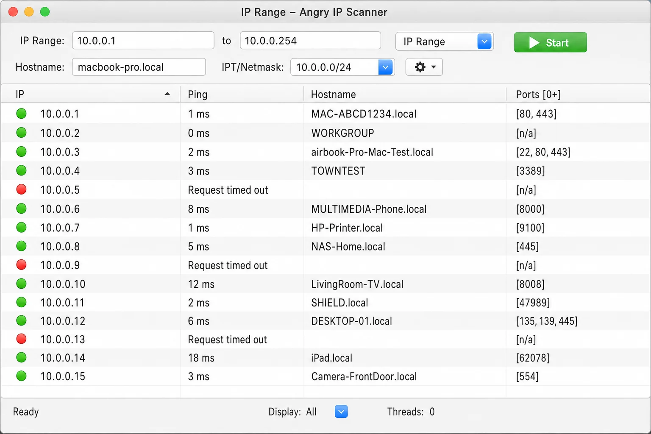Open the gear preferences dropdown button
651x434 pixels.
(x=424, y=67)
